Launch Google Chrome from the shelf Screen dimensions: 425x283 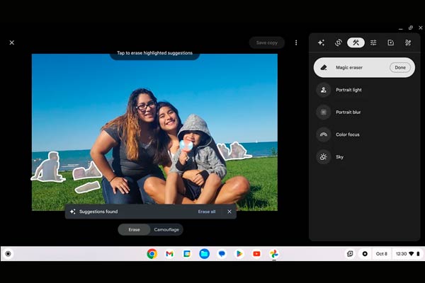(152, 254)
